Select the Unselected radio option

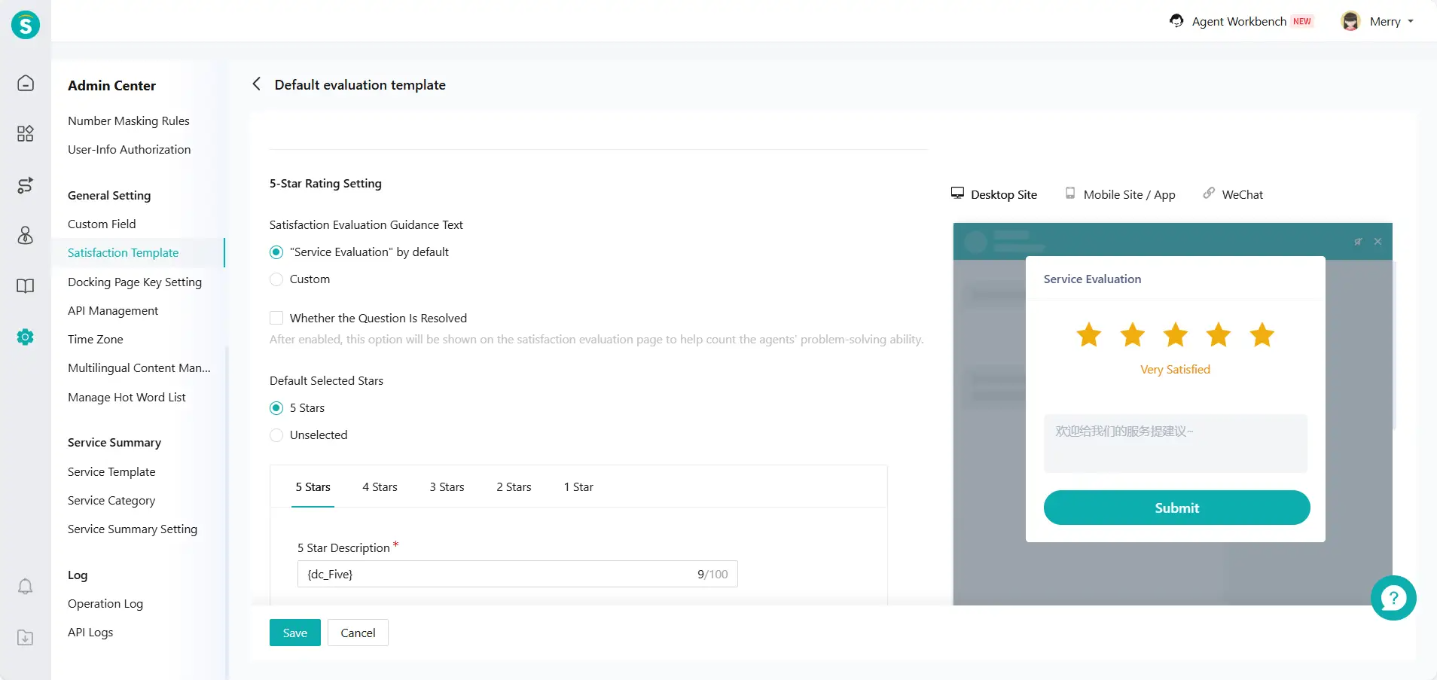pos(276,435)
